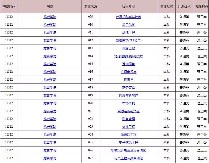Screen dimensions: 209x163
Task: Click 龙岩学院 link in row 021
Action: coord(50,111)
